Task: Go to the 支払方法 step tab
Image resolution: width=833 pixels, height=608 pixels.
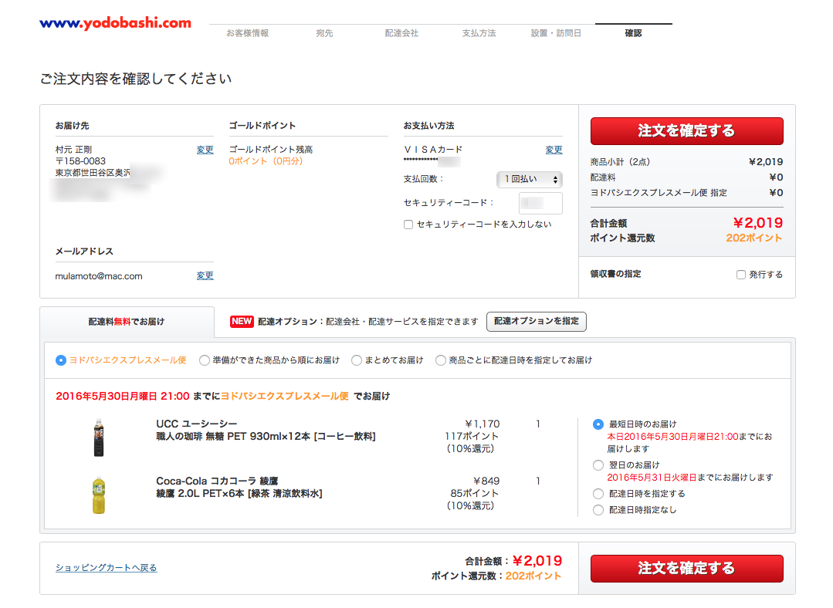Action: [479, 33]
